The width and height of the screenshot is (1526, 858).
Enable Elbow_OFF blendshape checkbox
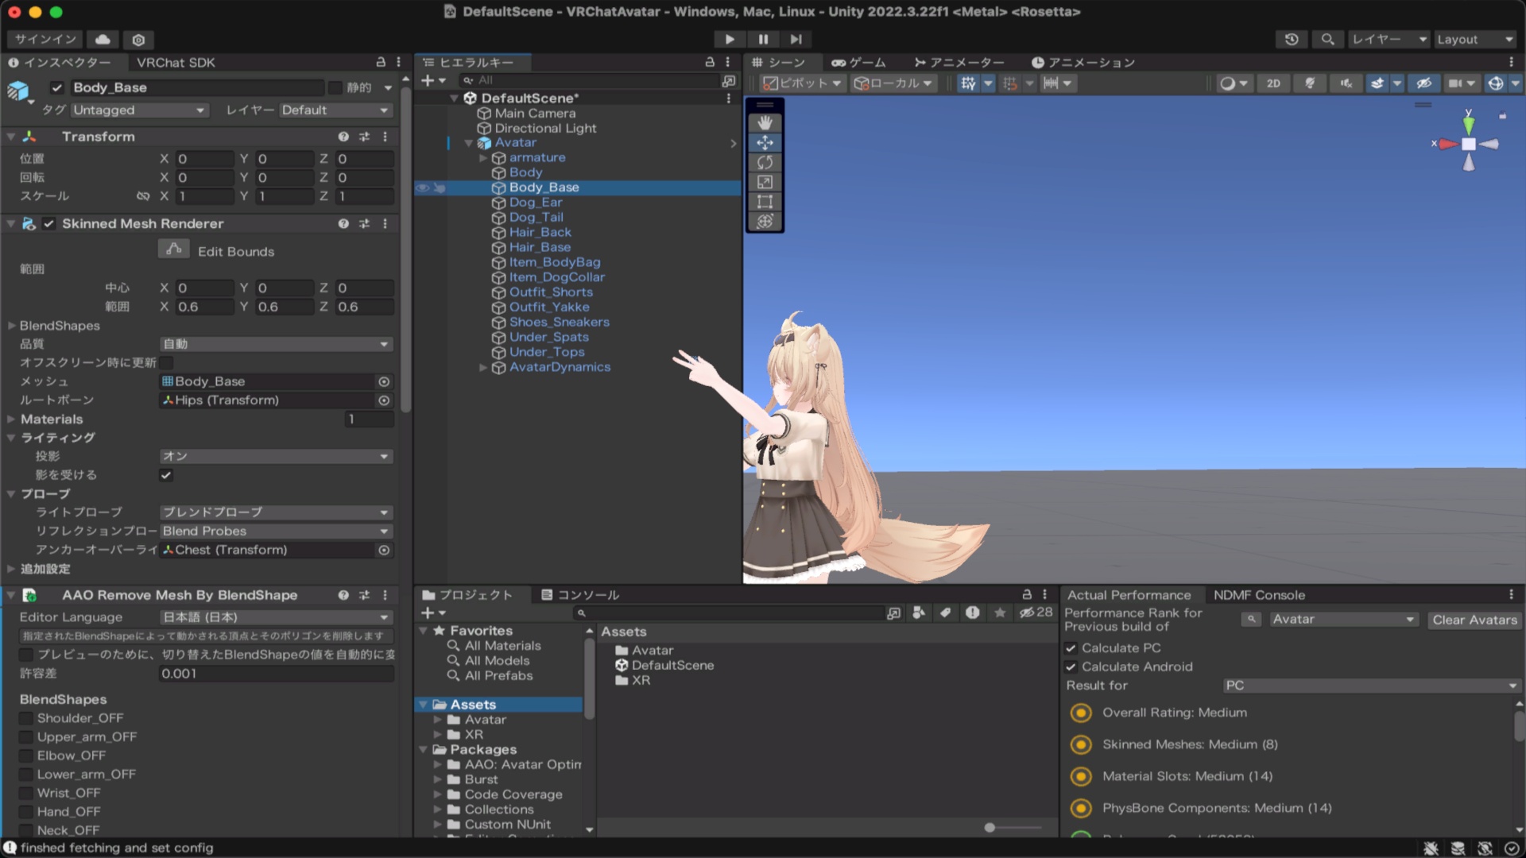[26, 756]
